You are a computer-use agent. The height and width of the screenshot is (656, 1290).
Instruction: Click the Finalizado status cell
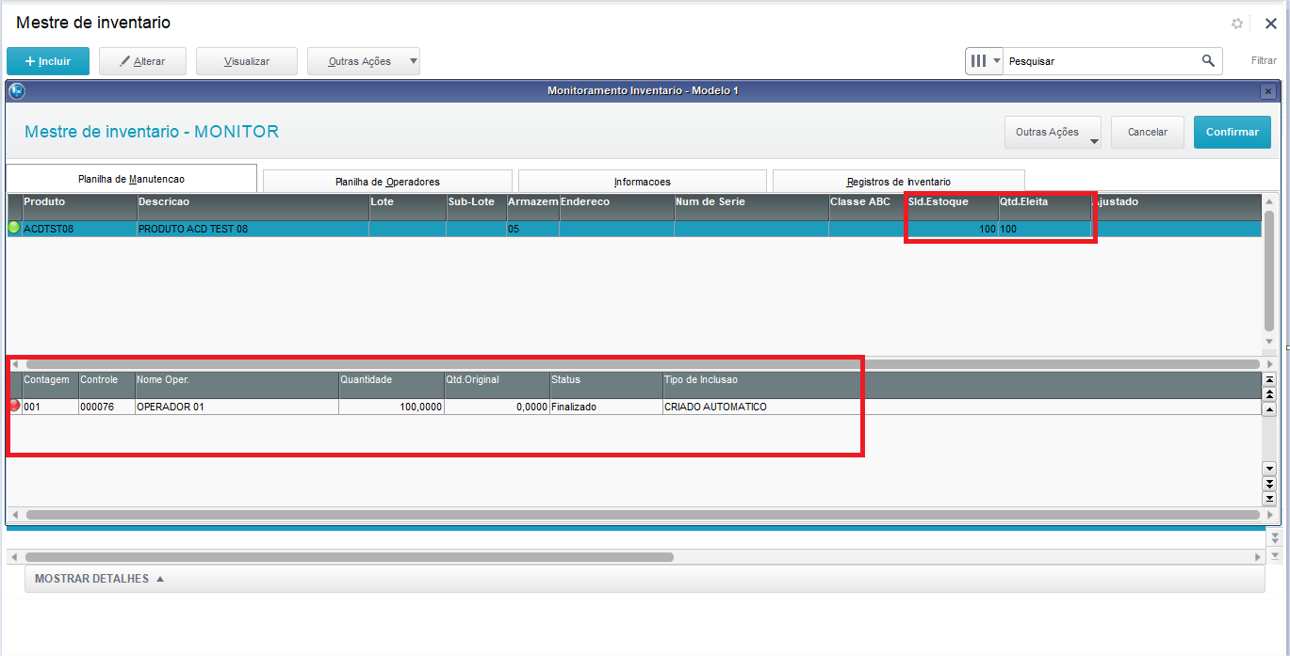click(x=606, y=407)
